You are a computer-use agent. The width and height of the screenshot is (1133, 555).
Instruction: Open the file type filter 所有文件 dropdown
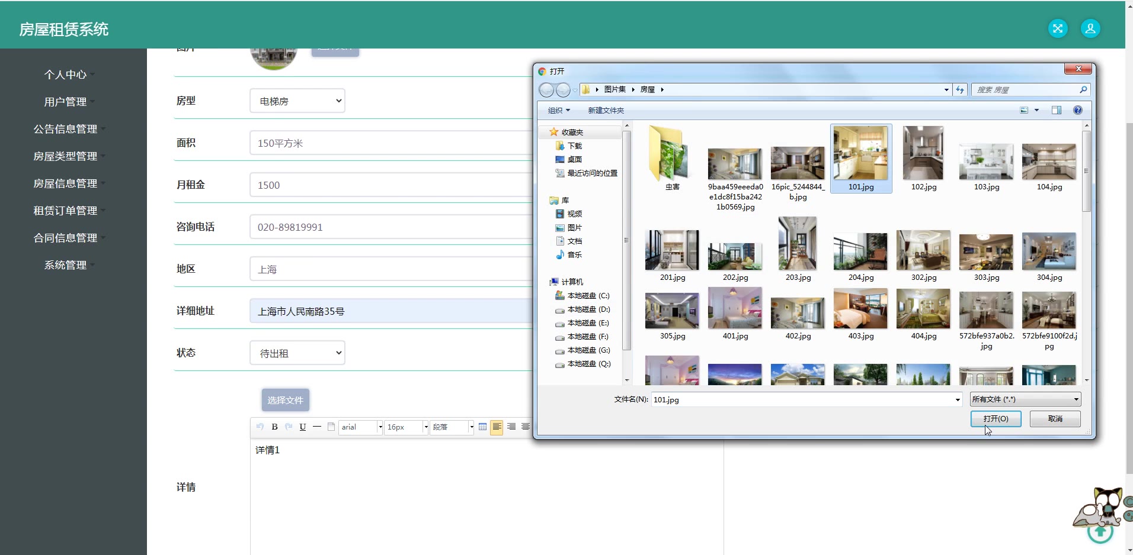click(1025, 399)
